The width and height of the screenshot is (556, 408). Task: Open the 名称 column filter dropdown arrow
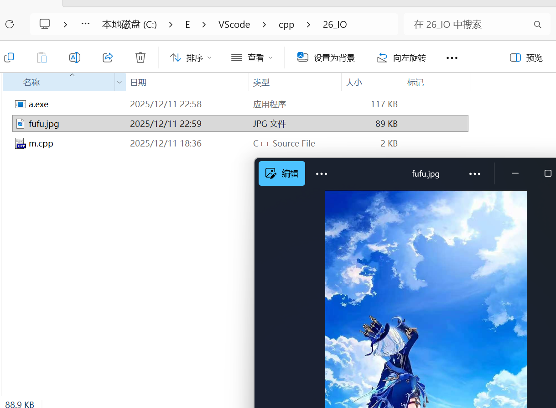point(120,82)
